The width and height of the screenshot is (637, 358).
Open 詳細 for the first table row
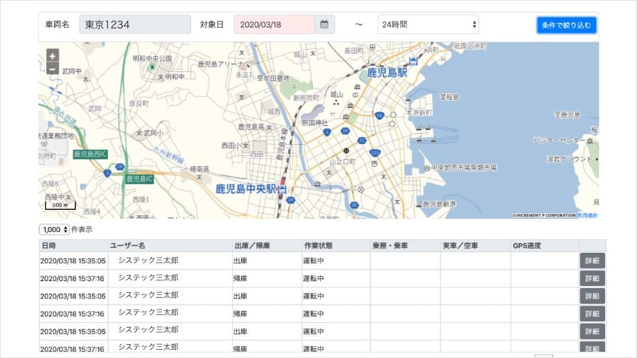tap(592, 260)
